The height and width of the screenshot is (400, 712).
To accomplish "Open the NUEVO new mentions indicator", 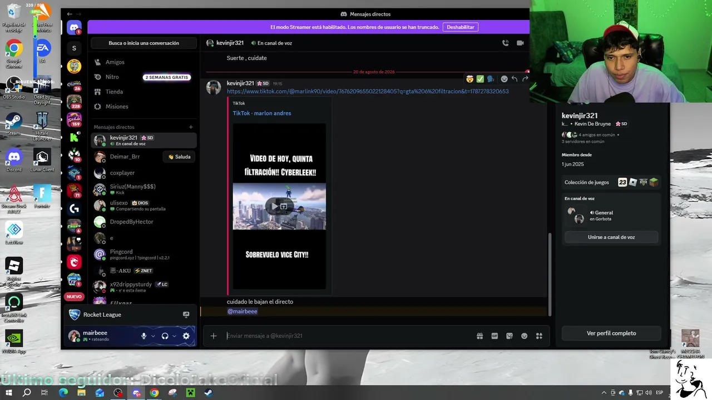I will click(x=74, y=297).
